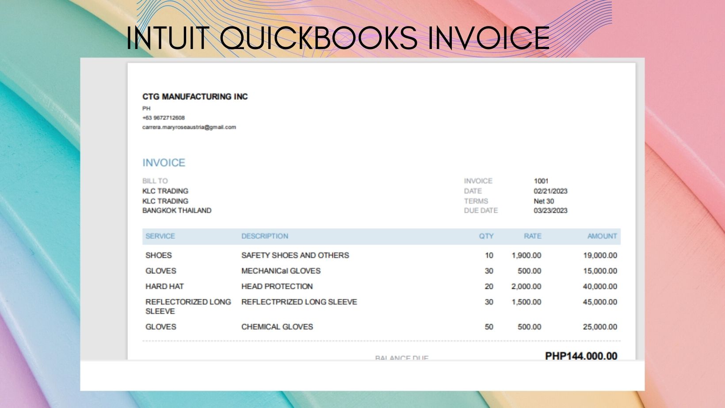Image resolution: width=725 pixels, height=408 pixels.
Task: Click the "DESCRIPTION" column header
Action: (265, 236)
